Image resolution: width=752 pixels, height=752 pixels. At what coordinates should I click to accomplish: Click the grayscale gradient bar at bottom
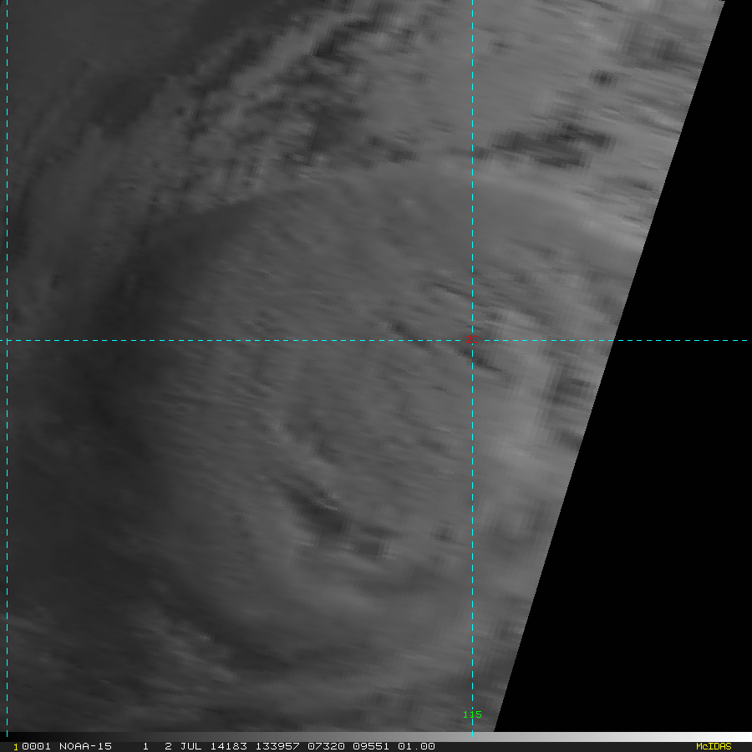coord(585,737)
